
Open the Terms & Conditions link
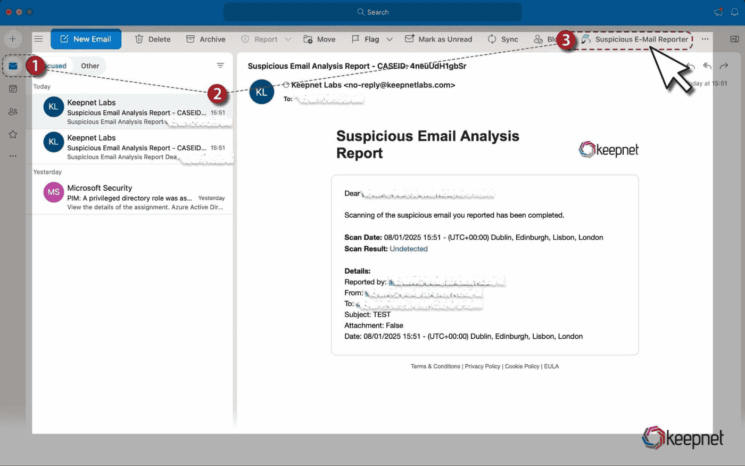pos(435,366)
